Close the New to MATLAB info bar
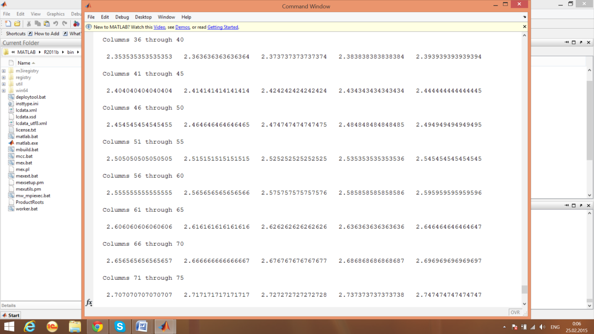Screen dimensions: 594x334 click(525, 27)
